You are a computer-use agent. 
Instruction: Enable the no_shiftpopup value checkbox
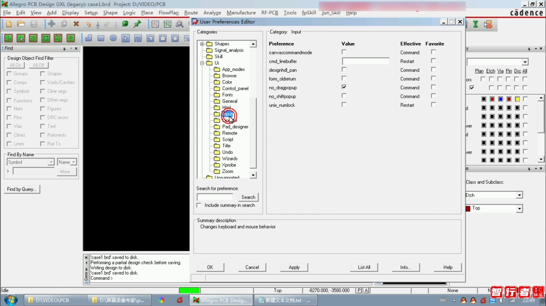pyautogui.click(x=344, y=96)
